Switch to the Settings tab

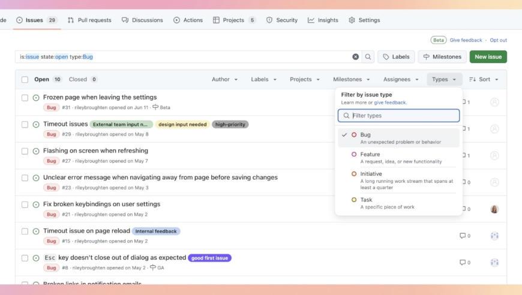click(x=364, y=20)
